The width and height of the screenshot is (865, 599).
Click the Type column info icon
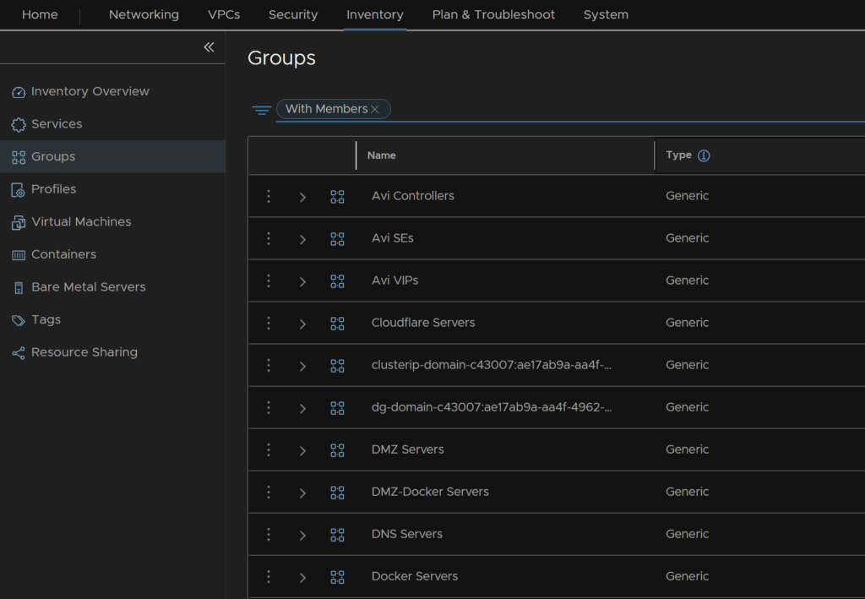pos(704,155)
